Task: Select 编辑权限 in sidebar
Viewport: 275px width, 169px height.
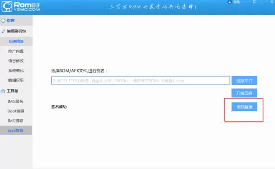Action: 16,80
